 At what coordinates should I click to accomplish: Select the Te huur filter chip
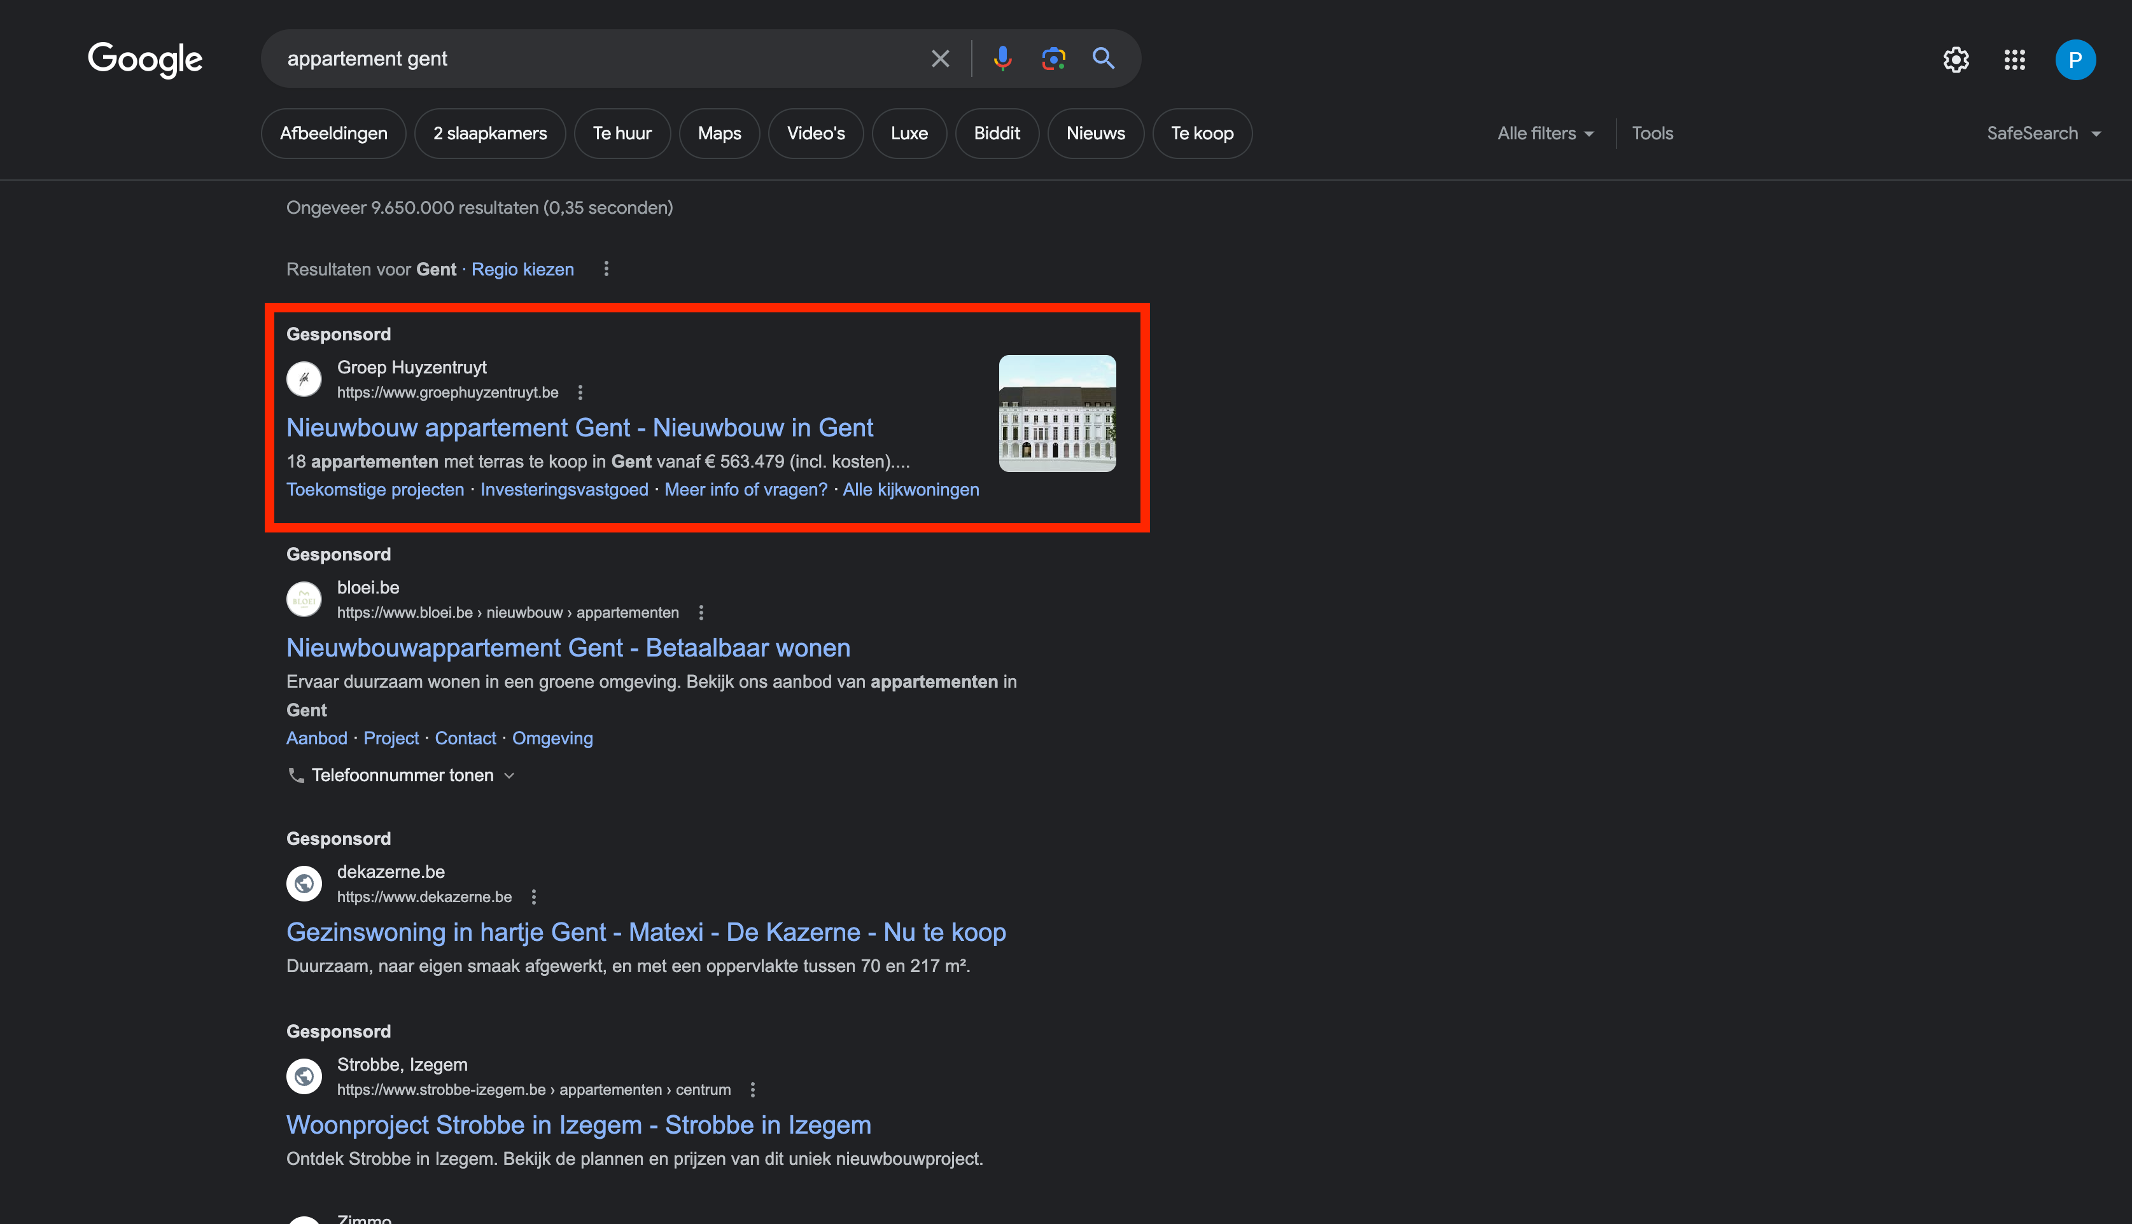(x=622, y=133)
